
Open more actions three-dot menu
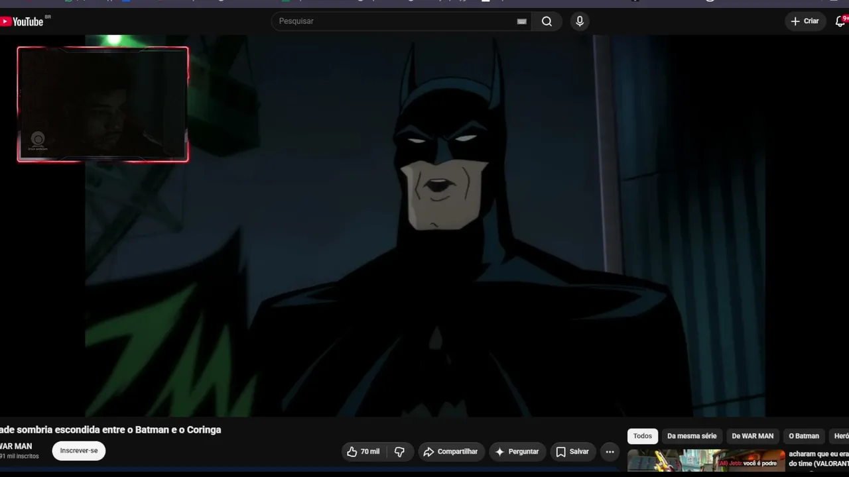(x=610, y=452)
